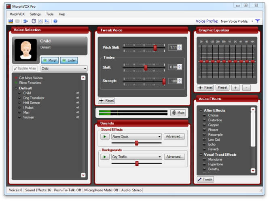
Task: Toggle the Morph button on
Action: pyautogui.click(x=49, y=60)
